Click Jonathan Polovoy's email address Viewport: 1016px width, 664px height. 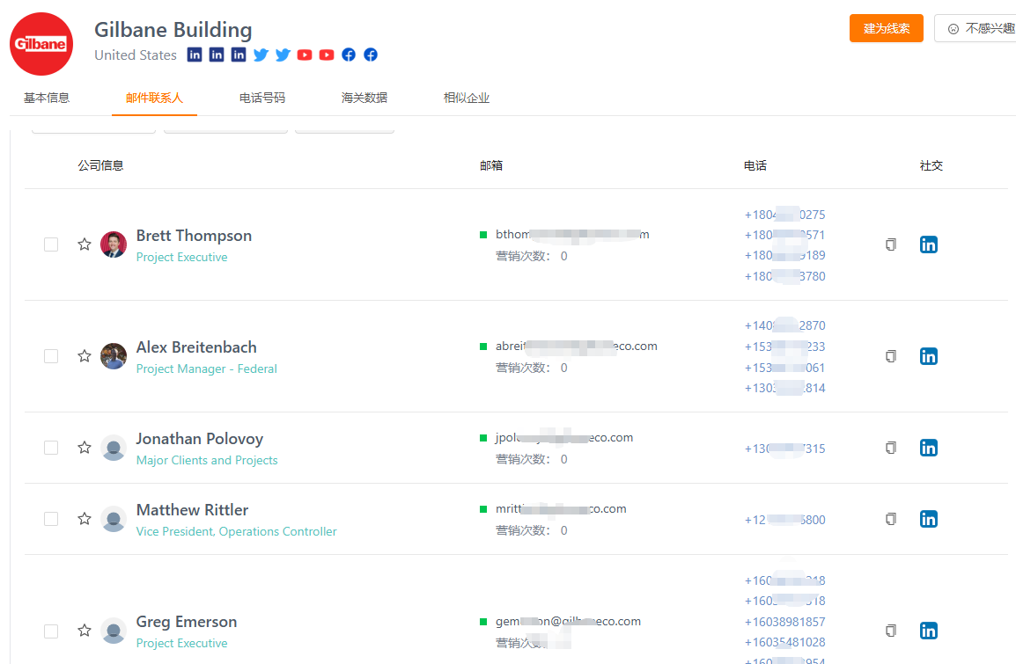coord(563,437)
